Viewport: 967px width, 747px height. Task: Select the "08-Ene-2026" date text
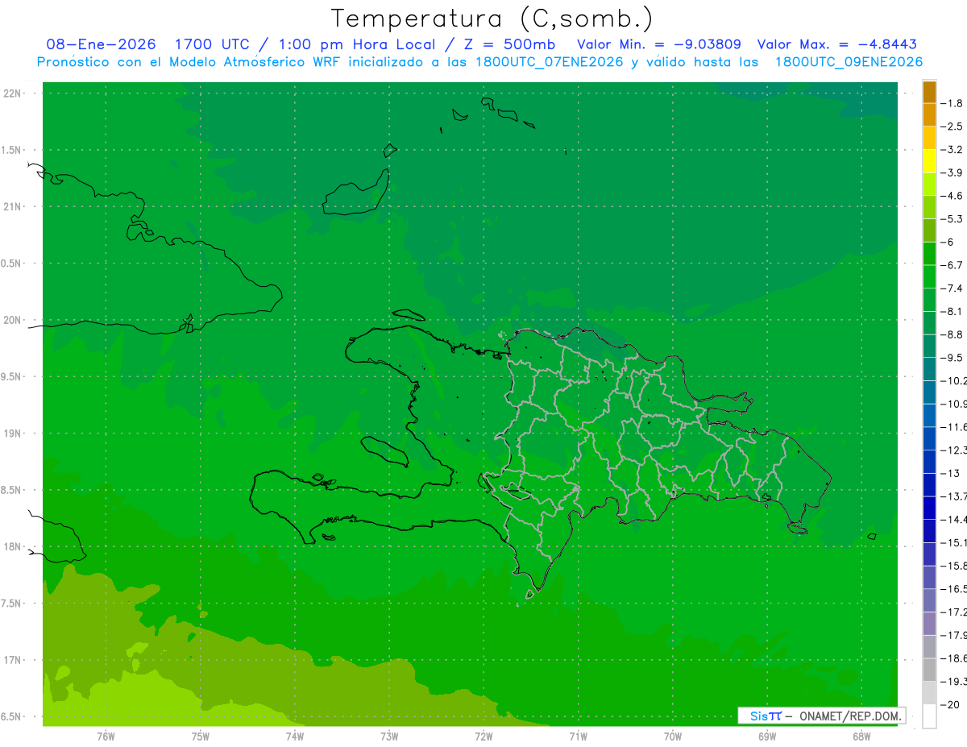[101, 44]
